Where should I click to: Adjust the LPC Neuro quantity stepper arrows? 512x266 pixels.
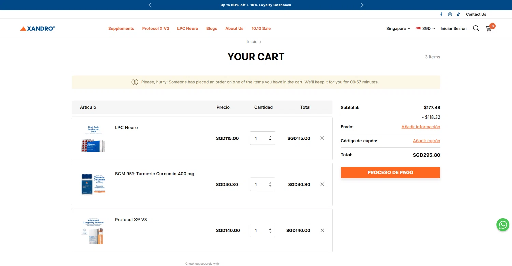(270, 138)
